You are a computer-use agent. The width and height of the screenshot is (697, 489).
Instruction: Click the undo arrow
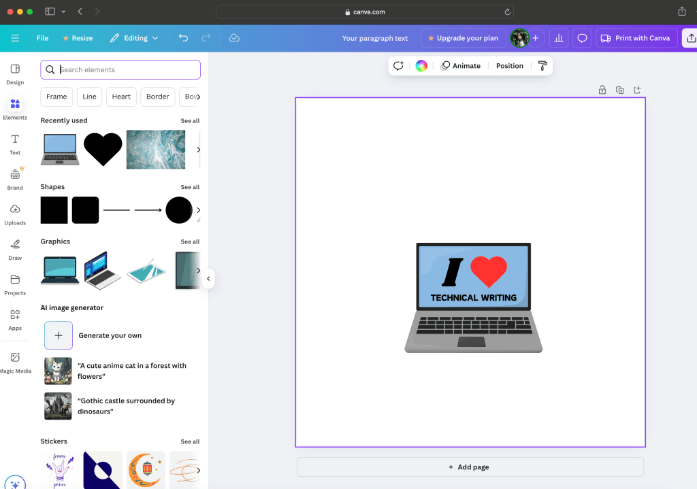click(x=183, y=38)
